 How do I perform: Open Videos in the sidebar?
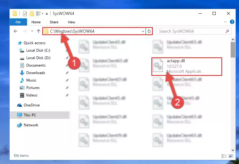(x=32, y=95)
